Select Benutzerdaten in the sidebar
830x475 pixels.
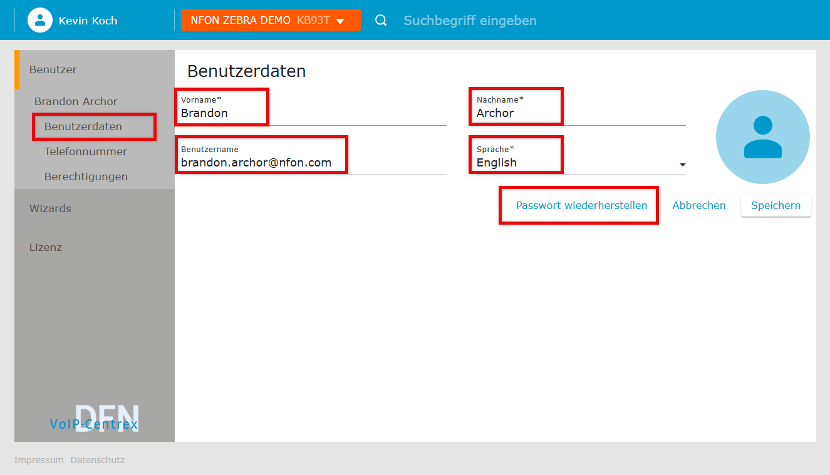(83, 126)
